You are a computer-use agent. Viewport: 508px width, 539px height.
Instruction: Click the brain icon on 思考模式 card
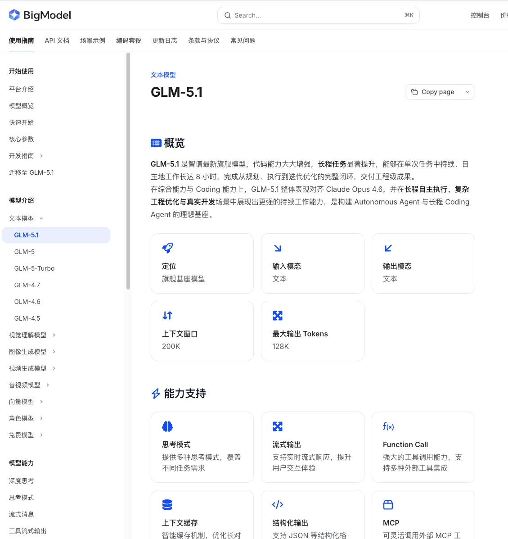click(x=167, y=426)
